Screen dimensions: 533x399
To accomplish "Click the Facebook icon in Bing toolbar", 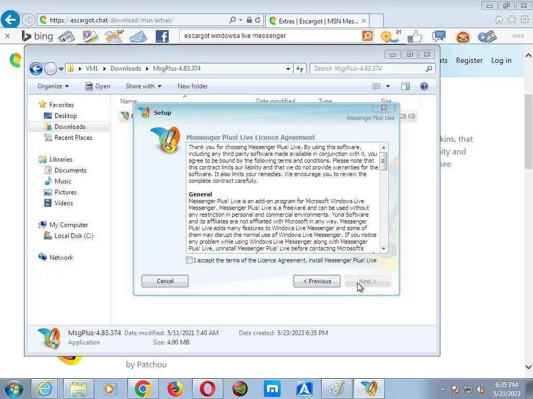I will 162,36.
